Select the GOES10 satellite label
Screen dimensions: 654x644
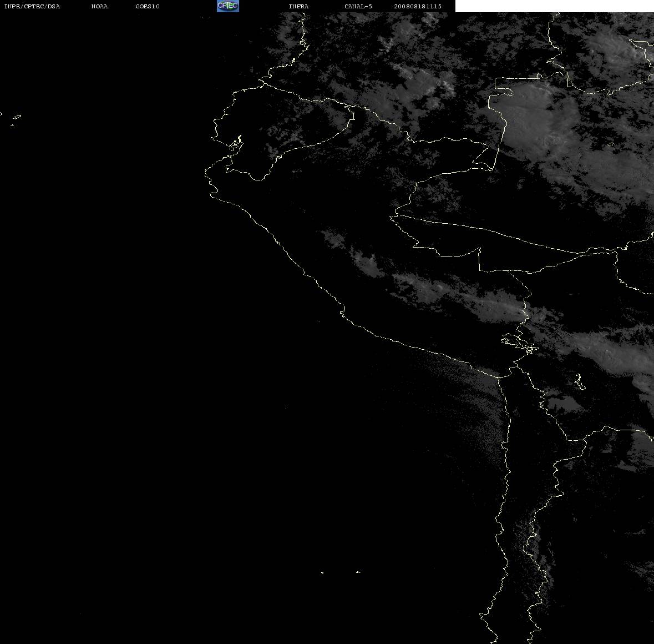click(147, 6)
